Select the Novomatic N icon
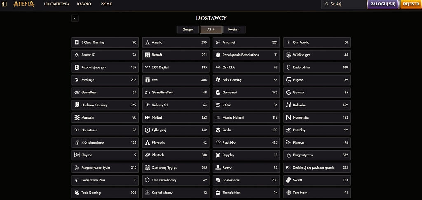This screenshot has width=422, height=200. click(x=288, y=117)
